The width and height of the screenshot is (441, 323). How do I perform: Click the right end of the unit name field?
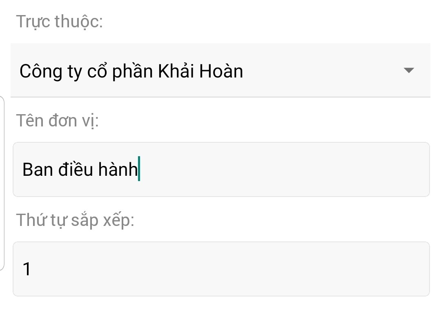click(x=408, y=169)
